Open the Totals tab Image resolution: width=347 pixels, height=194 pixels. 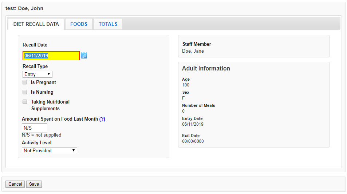point(108,24)
